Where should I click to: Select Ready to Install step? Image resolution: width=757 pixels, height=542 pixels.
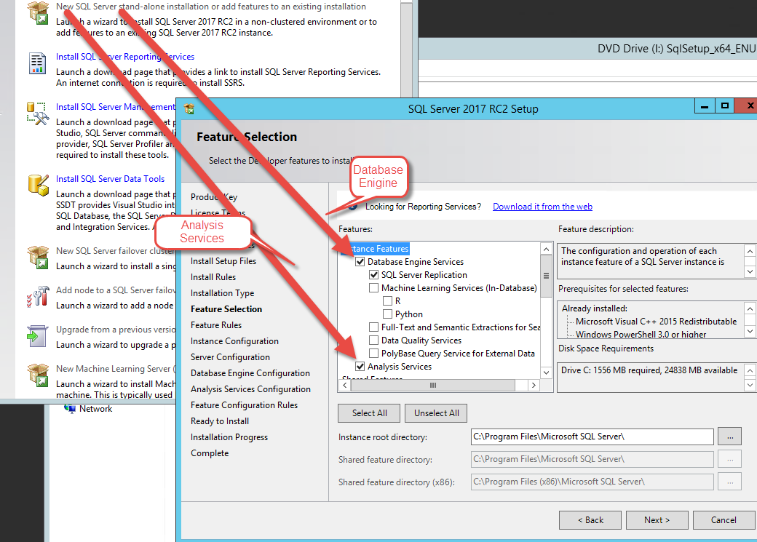220,421
